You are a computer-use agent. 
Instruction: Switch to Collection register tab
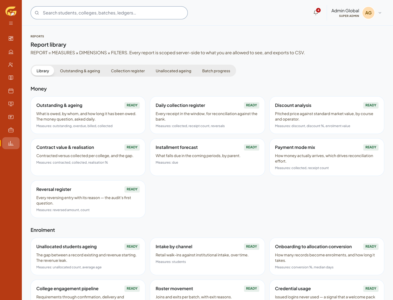(x=128, y=71)
